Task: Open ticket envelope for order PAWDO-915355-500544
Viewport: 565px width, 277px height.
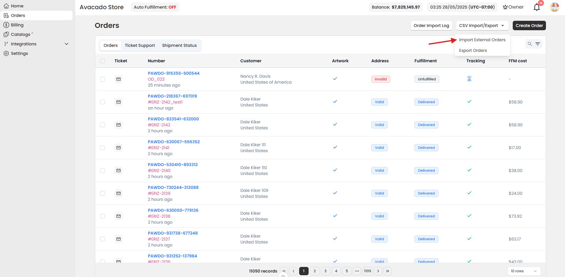Action: (x=119, y=79)
